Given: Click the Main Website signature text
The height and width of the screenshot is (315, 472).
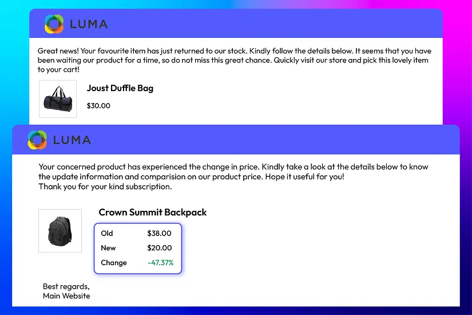Looking at the screenshot, I should pos(66,296).
